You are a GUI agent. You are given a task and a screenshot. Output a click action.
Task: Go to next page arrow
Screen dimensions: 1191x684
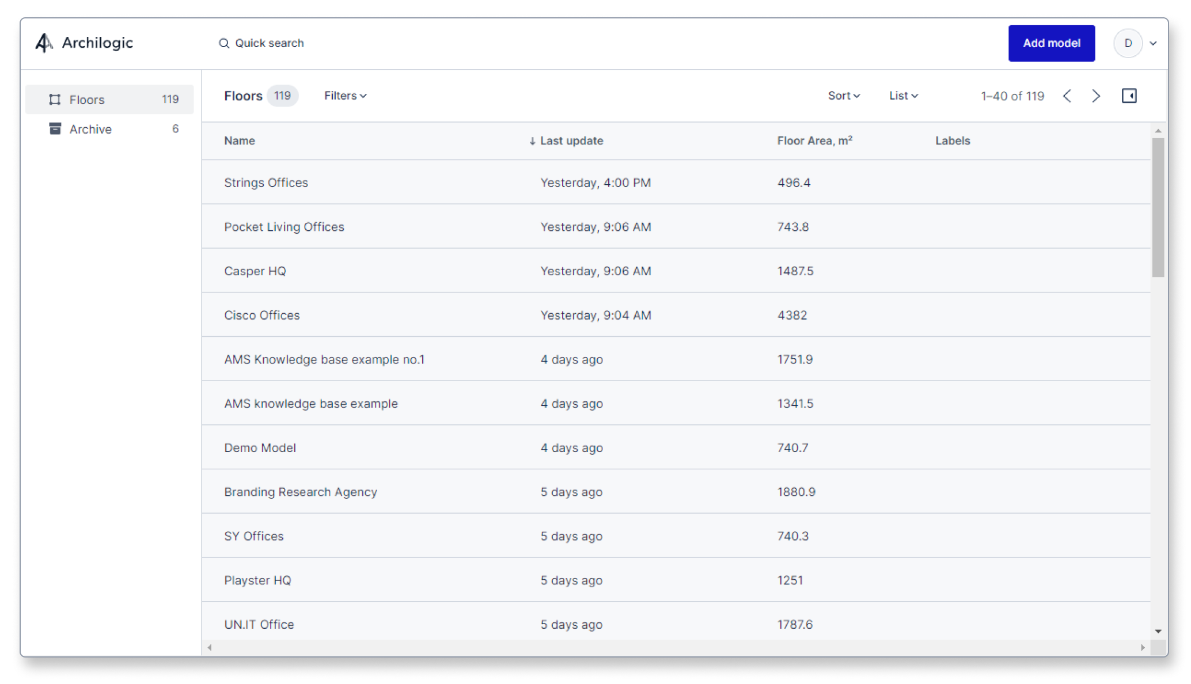1096,96
